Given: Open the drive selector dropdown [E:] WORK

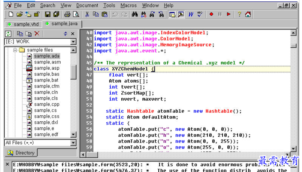Looking at the screenshot, I should [73, 42].
